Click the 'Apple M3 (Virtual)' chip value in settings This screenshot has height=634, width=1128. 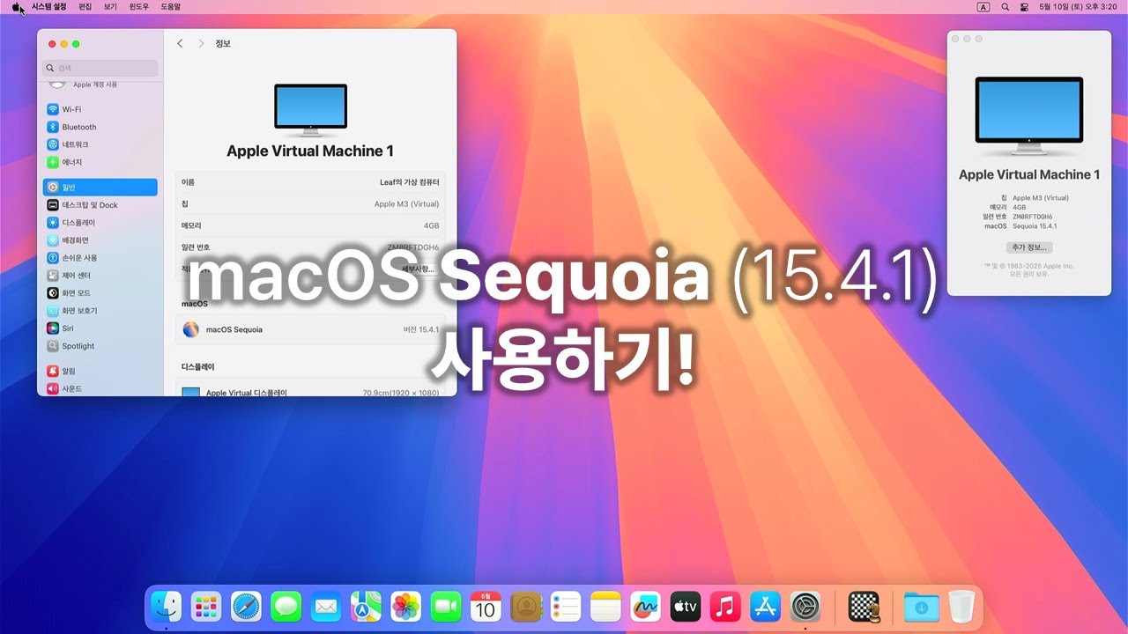(406, 204)
